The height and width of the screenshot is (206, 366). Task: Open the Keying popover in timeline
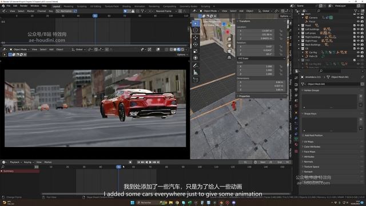[x=29, y=162]
